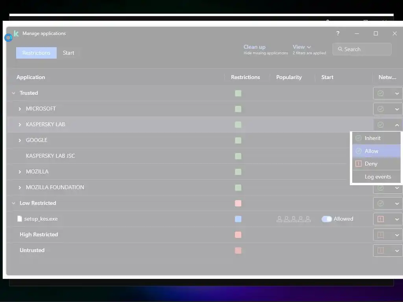Toggle the Allowed start switch for setup_kes.exe
The width and height of the screenshot is (403, 302).
[x=327, y=219]
